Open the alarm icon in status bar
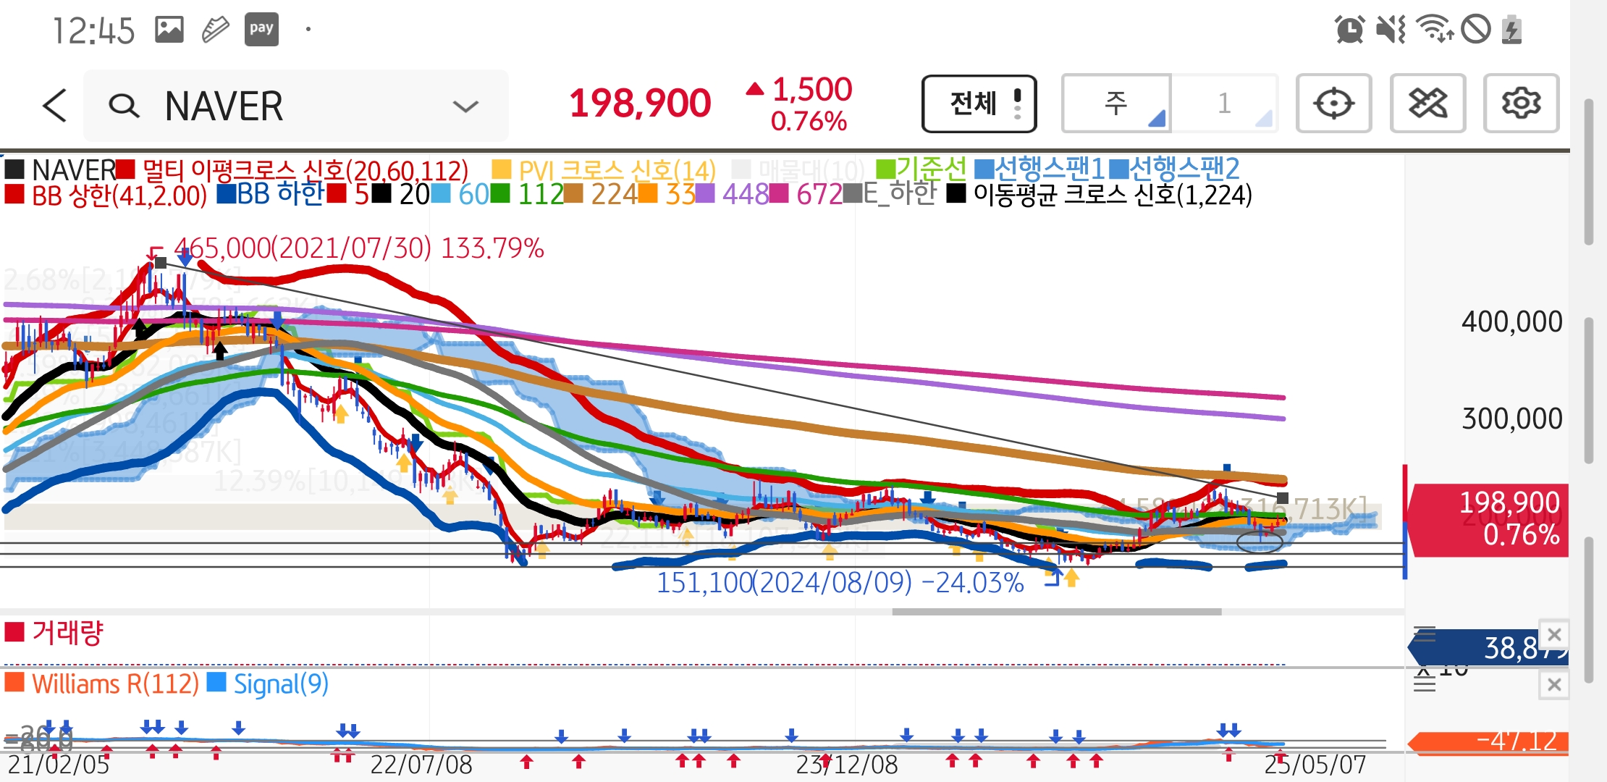Viewport: 1607px width, 782px height. click(1350, 30)
